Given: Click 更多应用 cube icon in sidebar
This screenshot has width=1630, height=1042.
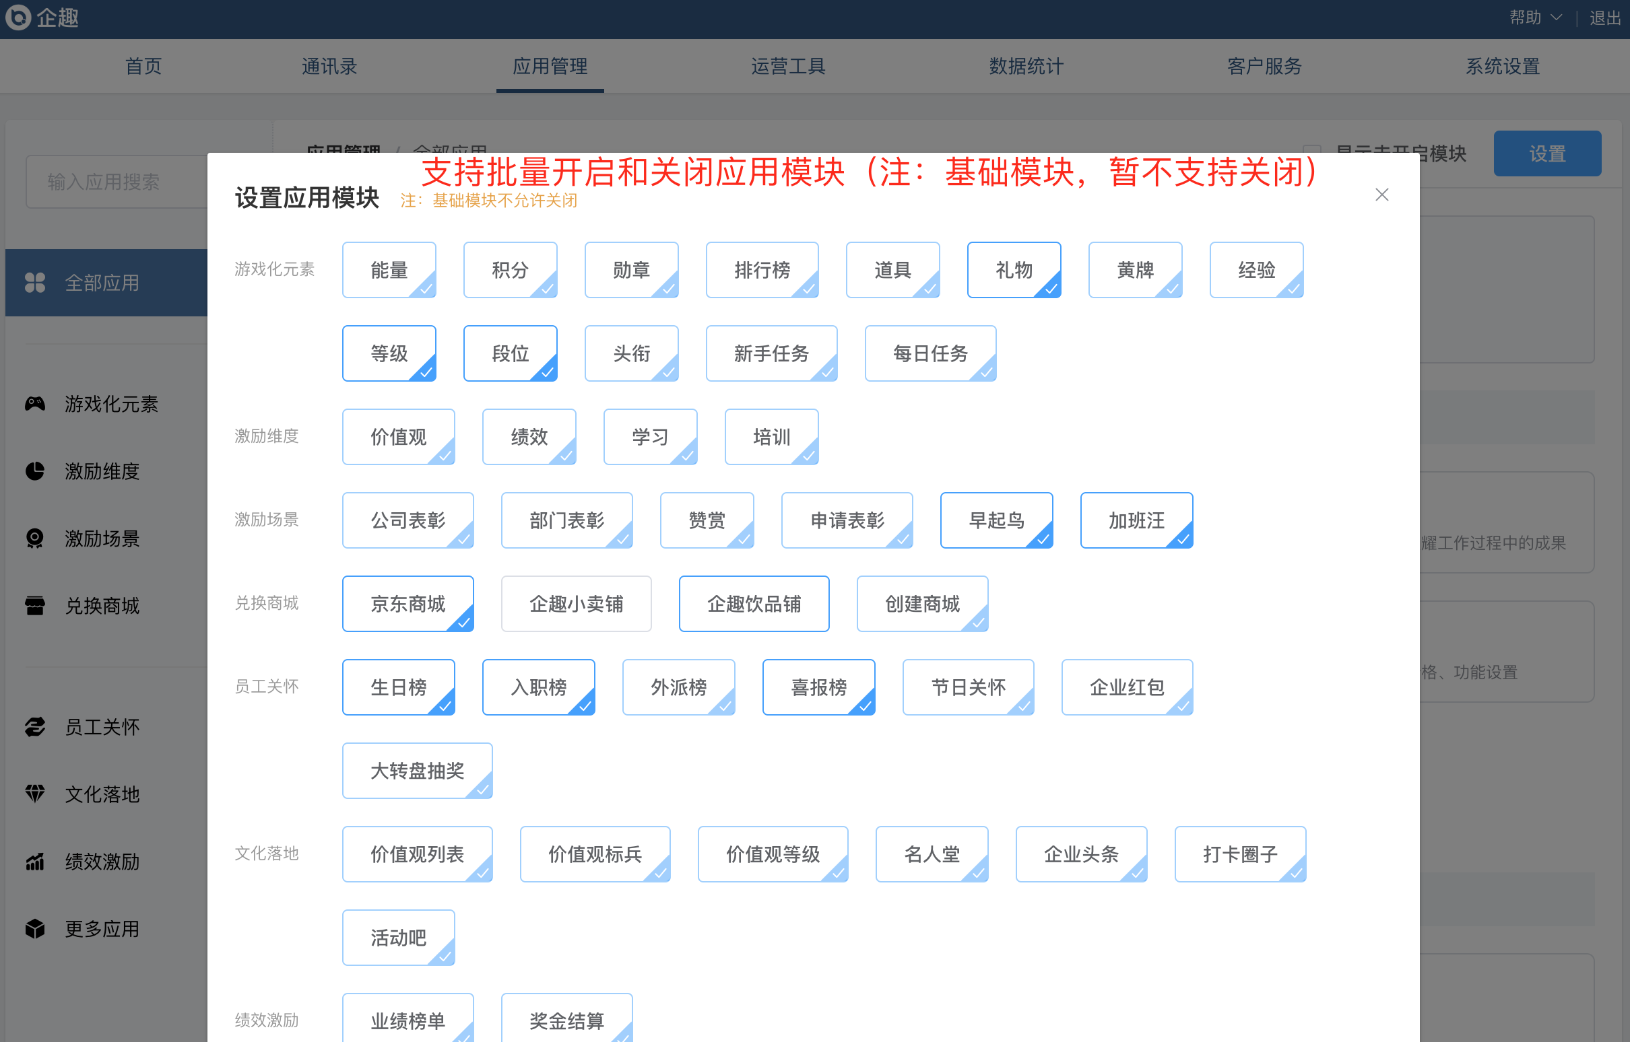Looking at the screenshot, I should [x=34, y=928].
